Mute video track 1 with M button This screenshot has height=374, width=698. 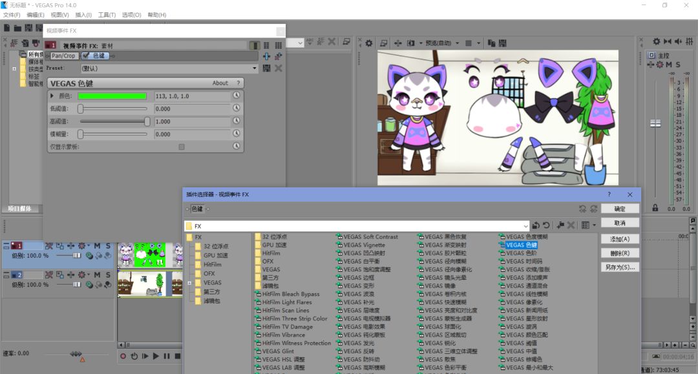98,246
